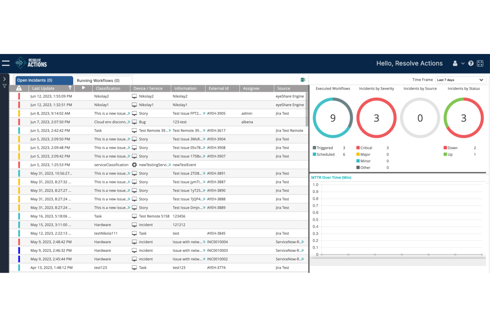Viewport: 490px width, 327px height.
Task: Click the gear service icon for newTestingServi
Action: point(134,165)
